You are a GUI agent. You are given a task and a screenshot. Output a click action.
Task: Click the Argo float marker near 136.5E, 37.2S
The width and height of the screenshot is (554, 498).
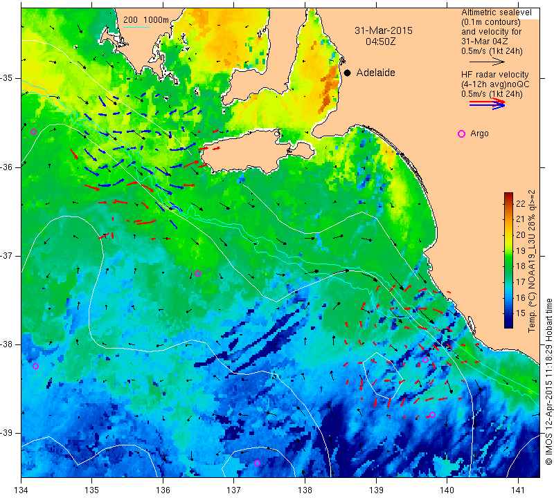[x=198, y=273]
